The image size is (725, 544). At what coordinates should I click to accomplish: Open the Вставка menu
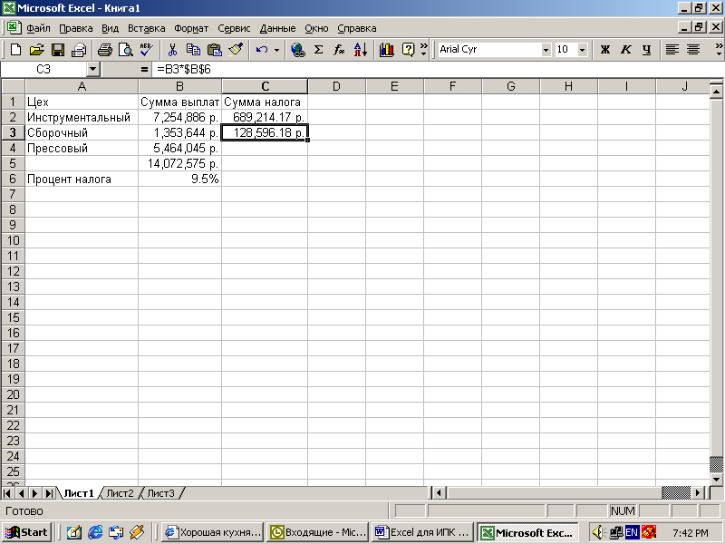pyautogui.click(x=147, y=28)
